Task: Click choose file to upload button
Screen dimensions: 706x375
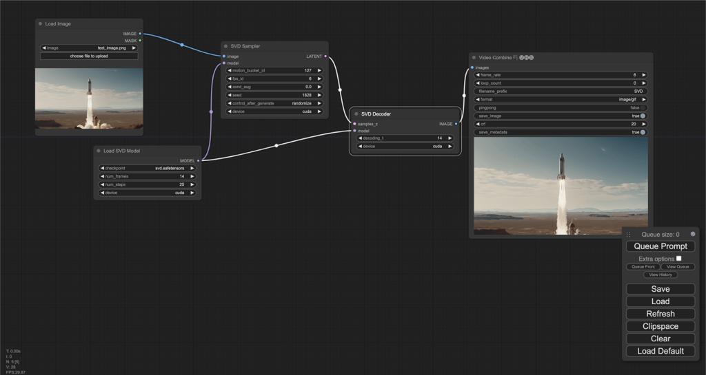Action: pyautogui.click(x=89, y=56)
